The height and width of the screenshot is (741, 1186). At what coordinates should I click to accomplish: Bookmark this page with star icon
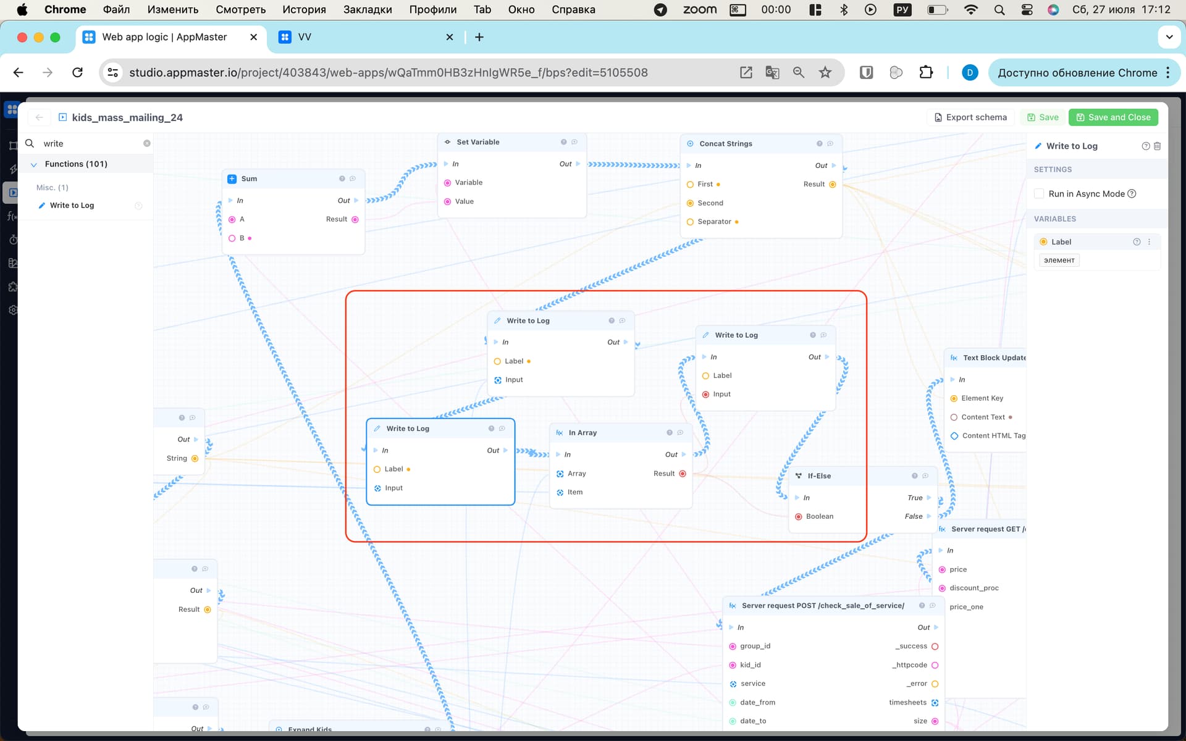pos(825,72)
